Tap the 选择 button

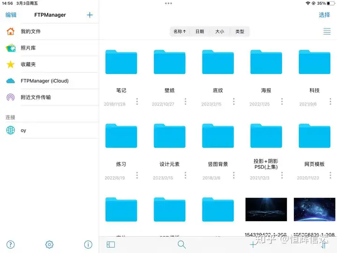click(x=324, y=15)
